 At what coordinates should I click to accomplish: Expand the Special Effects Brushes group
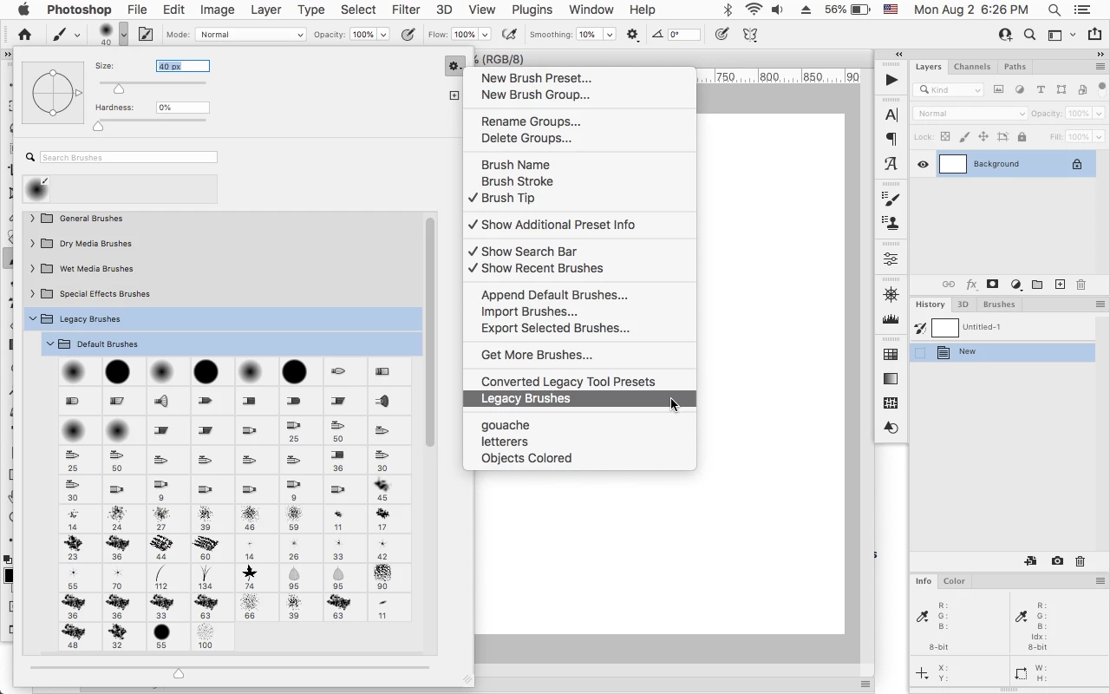tap(33, 294)
